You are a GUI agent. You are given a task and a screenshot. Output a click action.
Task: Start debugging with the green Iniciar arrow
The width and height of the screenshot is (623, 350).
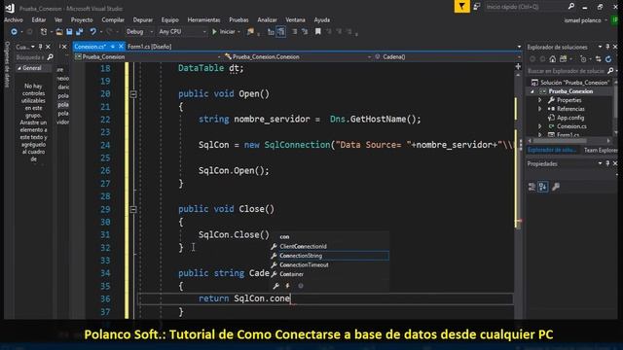214,32
